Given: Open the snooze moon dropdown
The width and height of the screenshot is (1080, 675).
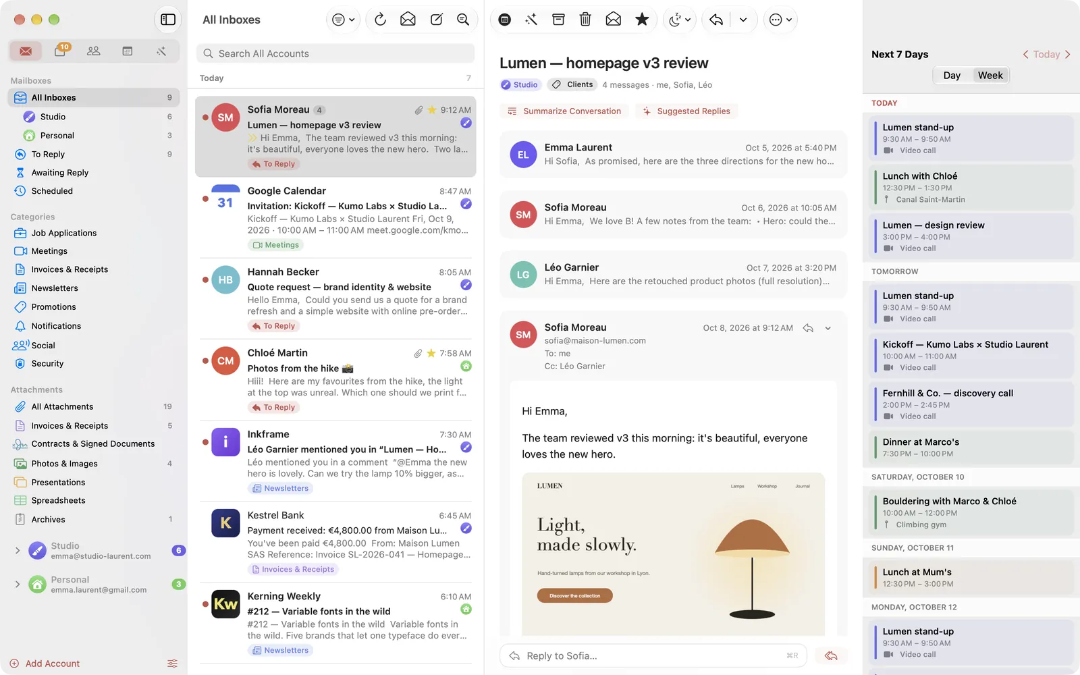Looking at the screenshot, I should (679, 20).
